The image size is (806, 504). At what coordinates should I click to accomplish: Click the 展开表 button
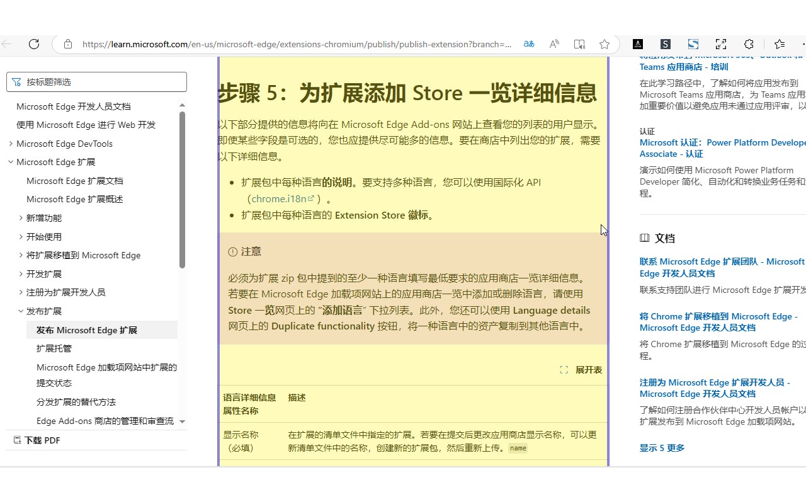coord(581,370)
